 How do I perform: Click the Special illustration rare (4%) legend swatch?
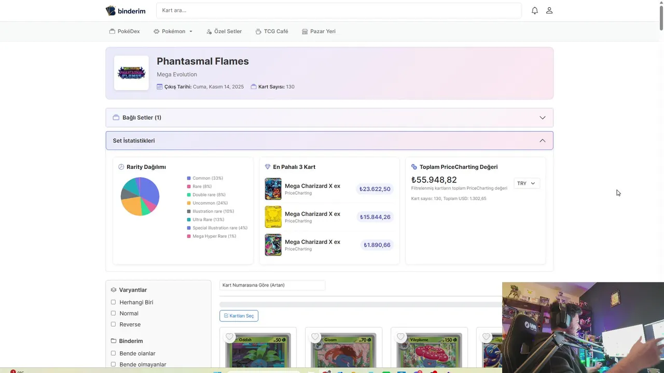(x=189, y=228)
